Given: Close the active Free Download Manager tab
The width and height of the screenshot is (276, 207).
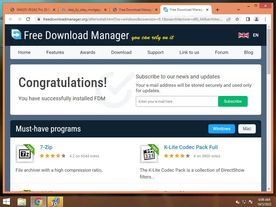Looking at the screenshot, I should tap(207, 10).
